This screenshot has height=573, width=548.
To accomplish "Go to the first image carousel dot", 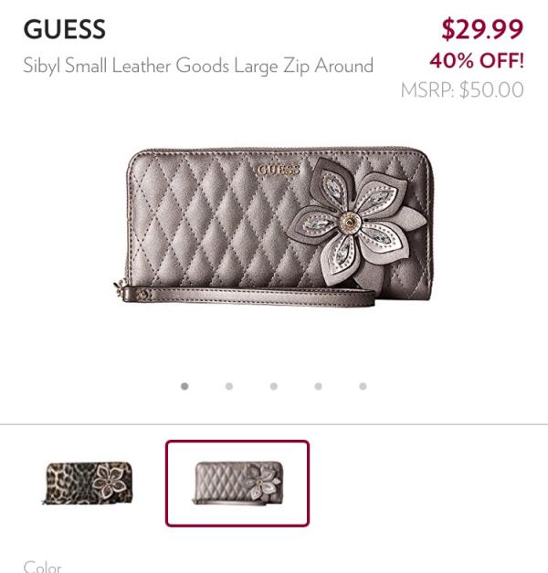I will coord(184,386).
